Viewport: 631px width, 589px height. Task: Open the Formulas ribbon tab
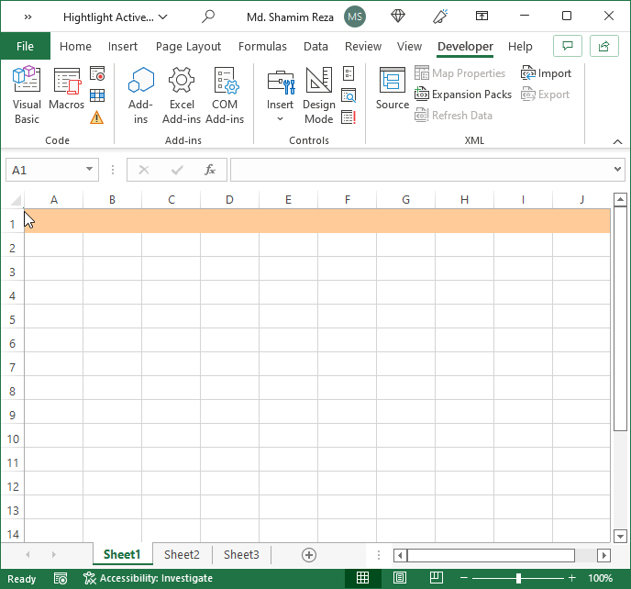point(262,46)
